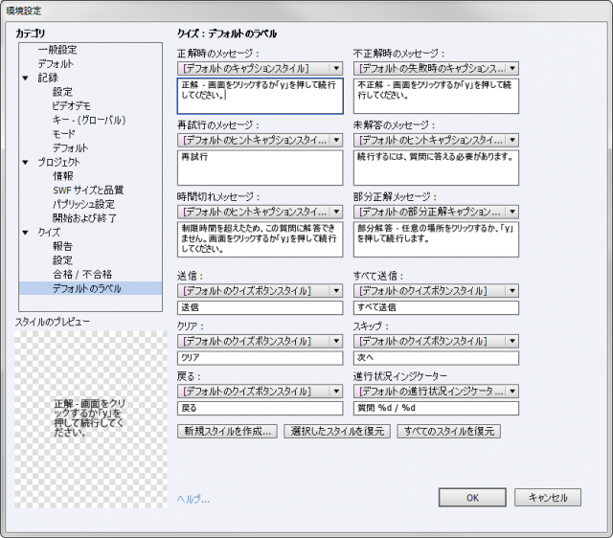Screen dimensions: 613x538
Task: Open 不正解時のメッセージ style dropdown
Action: pos(437,68)
